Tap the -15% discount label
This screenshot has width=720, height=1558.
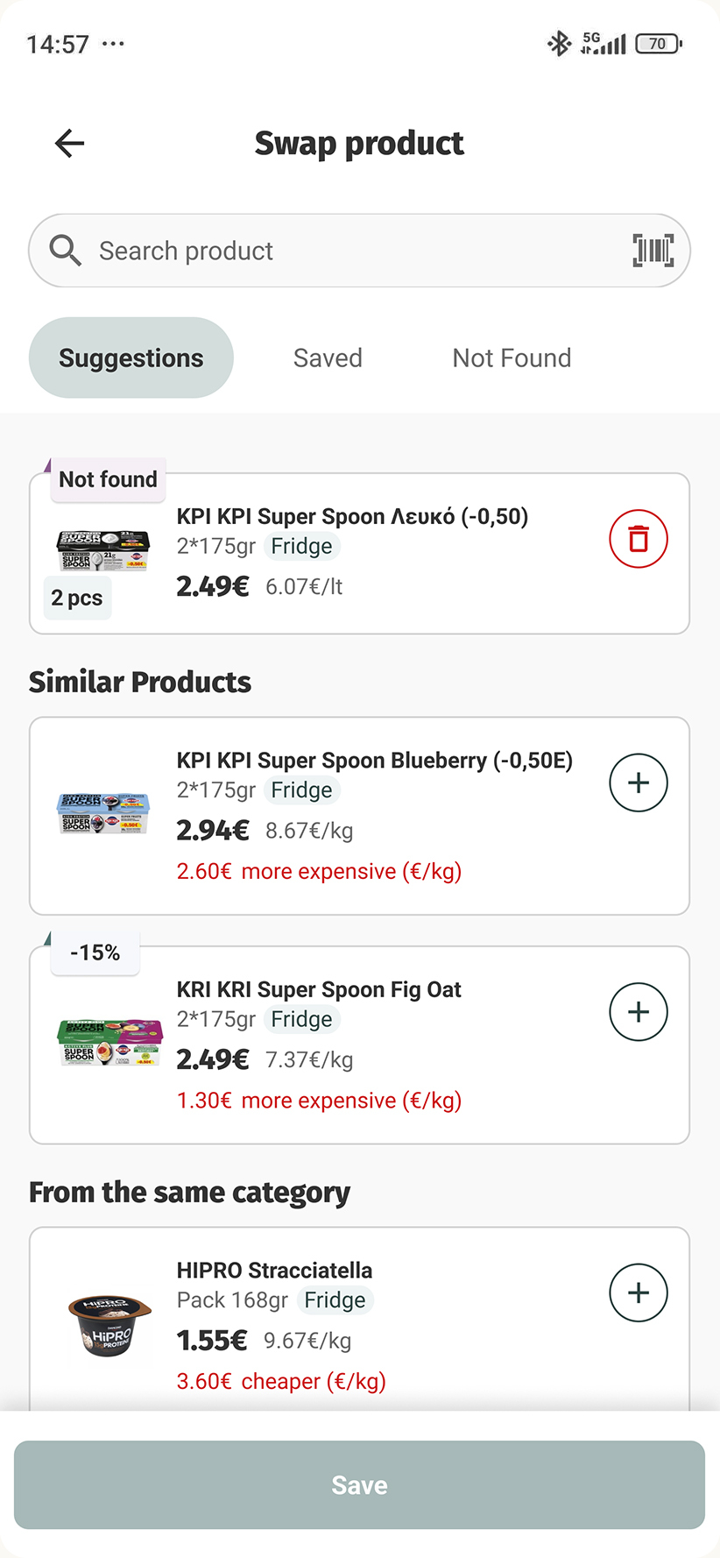(x=95, y=953)
